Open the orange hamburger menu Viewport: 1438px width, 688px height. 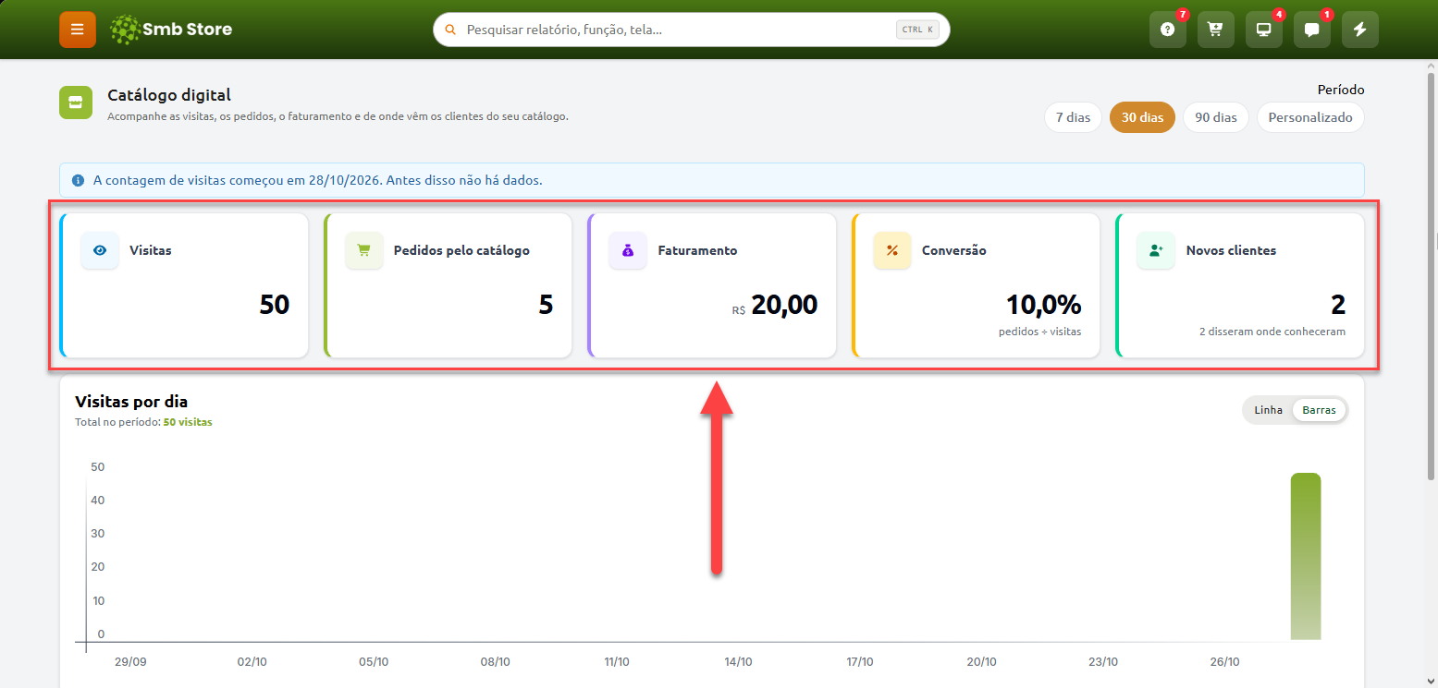point(78,30)
